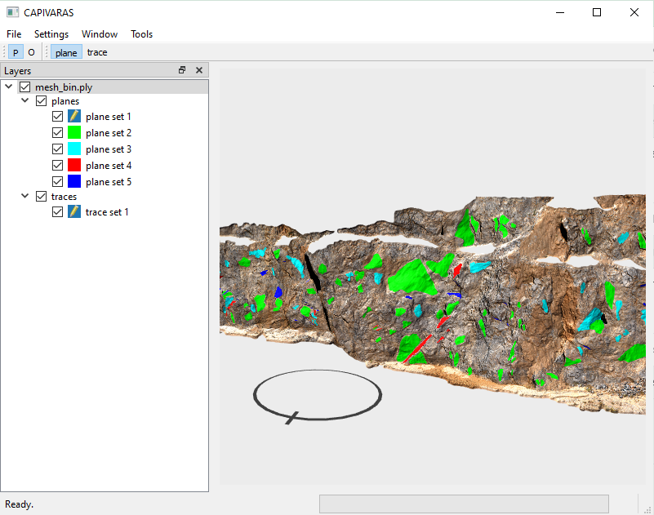
Task: Collapse the mesh_bin.ply tree node
Action: [9, 87]
